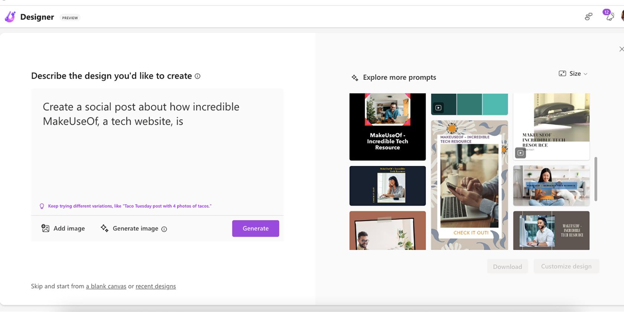Click the video badge on the teal palette design
This screenshot has width=624, height=312.
439,108
